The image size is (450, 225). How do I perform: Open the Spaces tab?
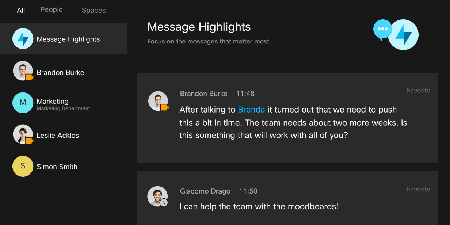94,10
